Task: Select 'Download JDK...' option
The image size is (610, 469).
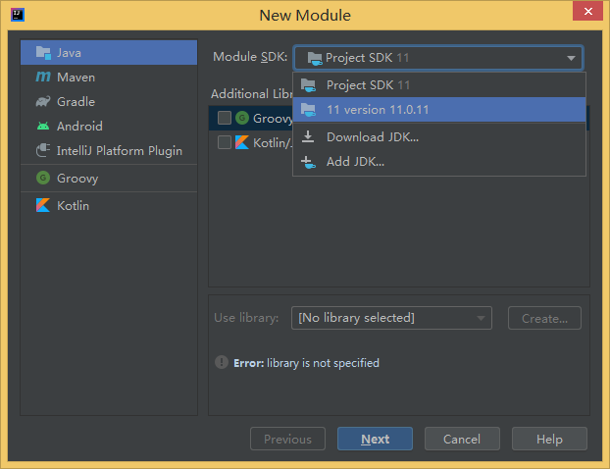Action: click(x=439, y=137)
